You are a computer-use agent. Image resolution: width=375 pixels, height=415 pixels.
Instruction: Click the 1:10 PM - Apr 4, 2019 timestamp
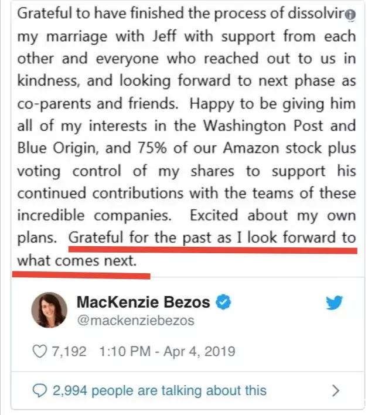coord(167,352)
